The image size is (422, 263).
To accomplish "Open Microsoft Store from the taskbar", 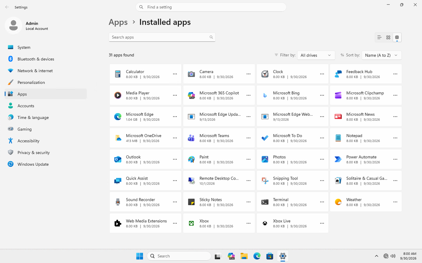I will click(270, 256).
